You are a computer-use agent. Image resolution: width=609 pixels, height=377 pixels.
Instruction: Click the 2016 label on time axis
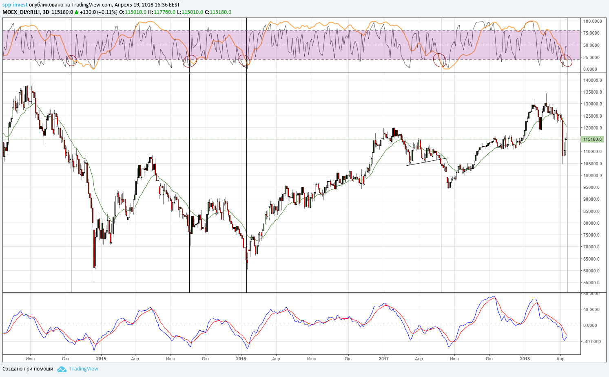pos(241,359)
